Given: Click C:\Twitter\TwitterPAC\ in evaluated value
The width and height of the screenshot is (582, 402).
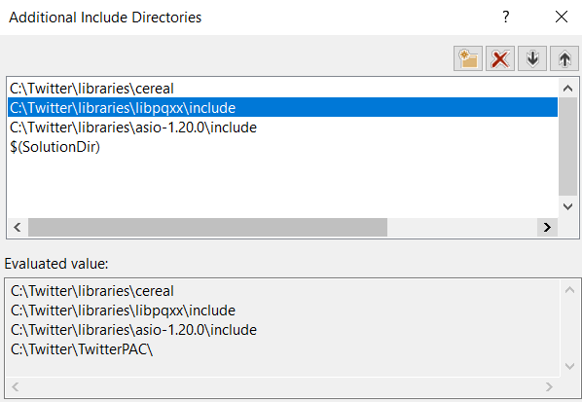Looking at the screenshot, I should point(82,349).
